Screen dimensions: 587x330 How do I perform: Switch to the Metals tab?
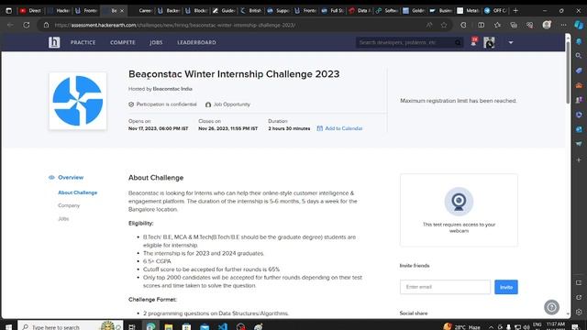point(468,10)
